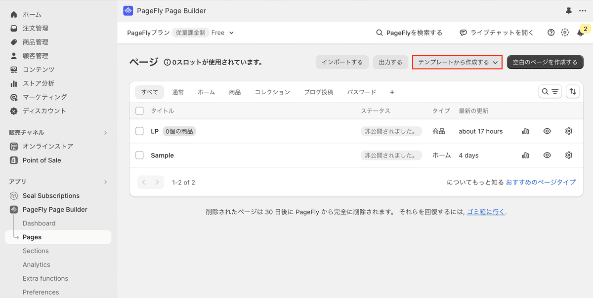Open the notifications bell

(x=581, y=33)
